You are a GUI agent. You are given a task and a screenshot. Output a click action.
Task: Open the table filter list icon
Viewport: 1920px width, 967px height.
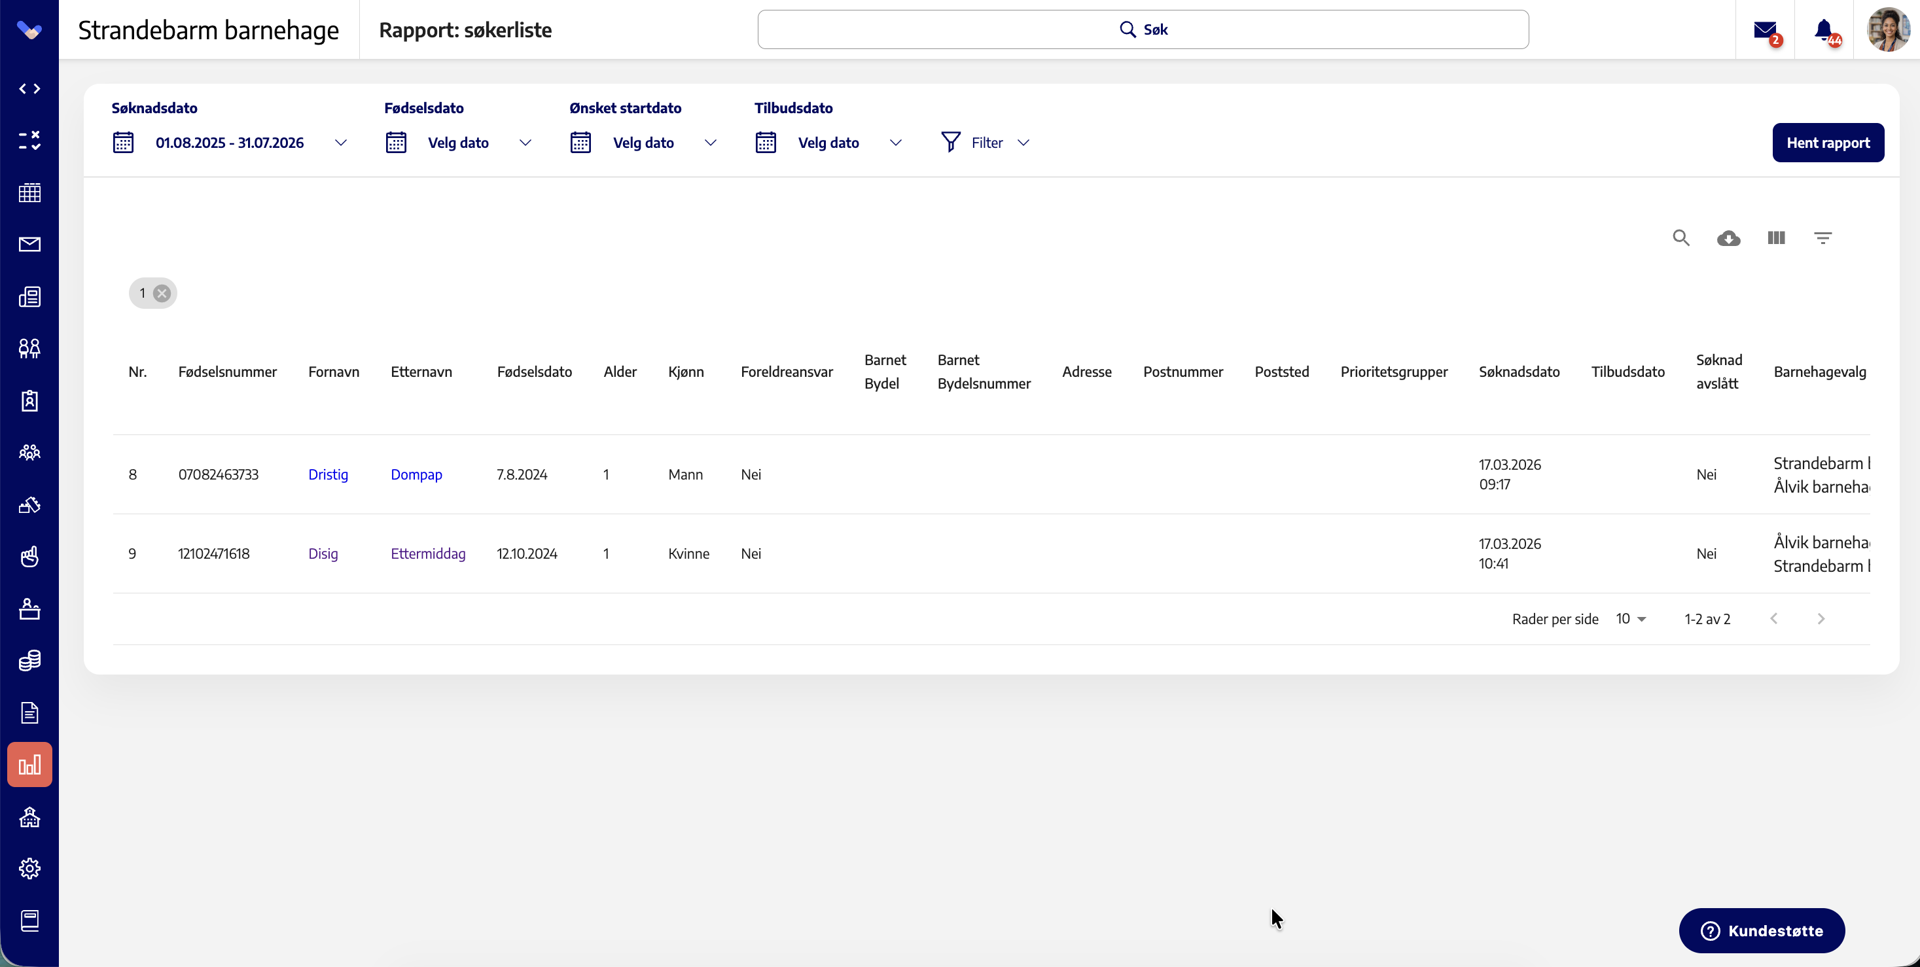pos(1823,237)
